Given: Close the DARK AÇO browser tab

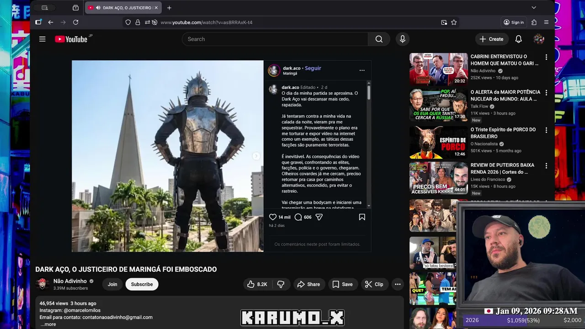Looking at the screenshot, I should (x=156, y=8).
